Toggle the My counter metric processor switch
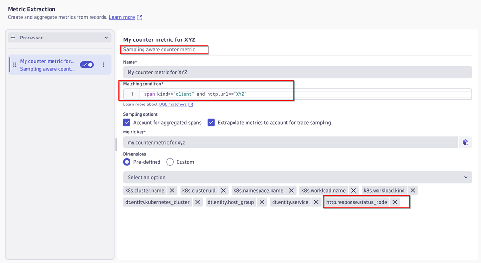 coord(87,65)
